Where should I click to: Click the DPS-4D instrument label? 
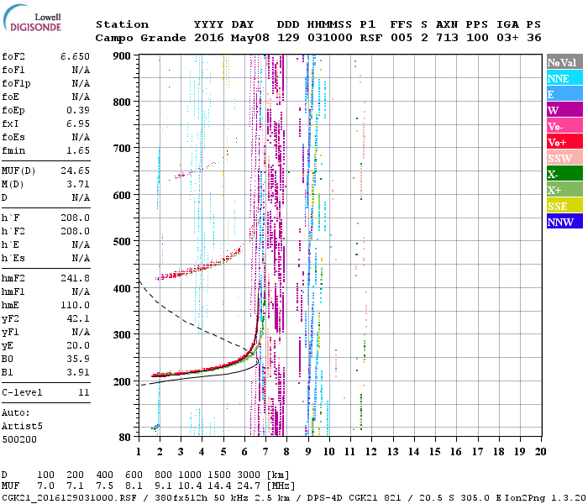tap(325, 498)
